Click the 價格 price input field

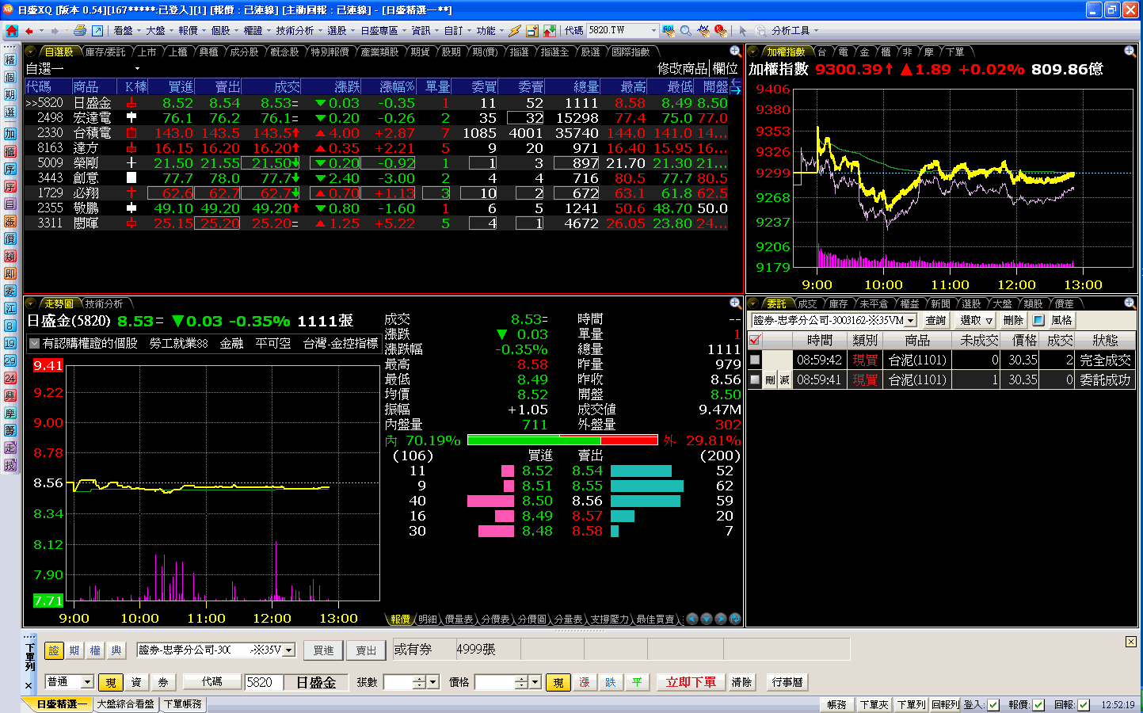click(494, 682)
